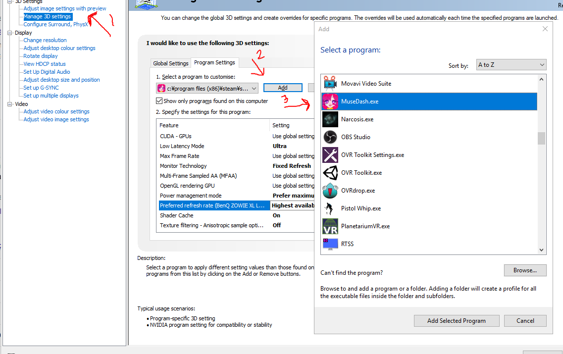Click the Narcosis.exe program icon

coord(330,119)
